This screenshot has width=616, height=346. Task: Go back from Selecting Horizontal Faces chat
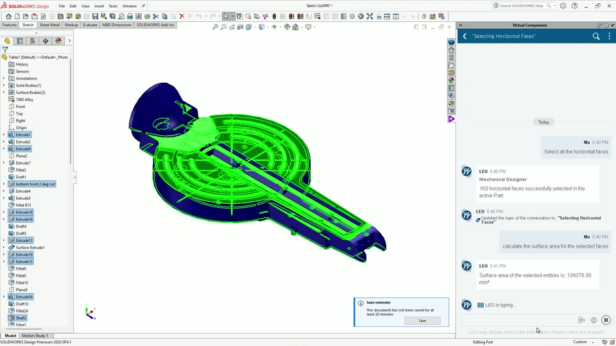465,36
